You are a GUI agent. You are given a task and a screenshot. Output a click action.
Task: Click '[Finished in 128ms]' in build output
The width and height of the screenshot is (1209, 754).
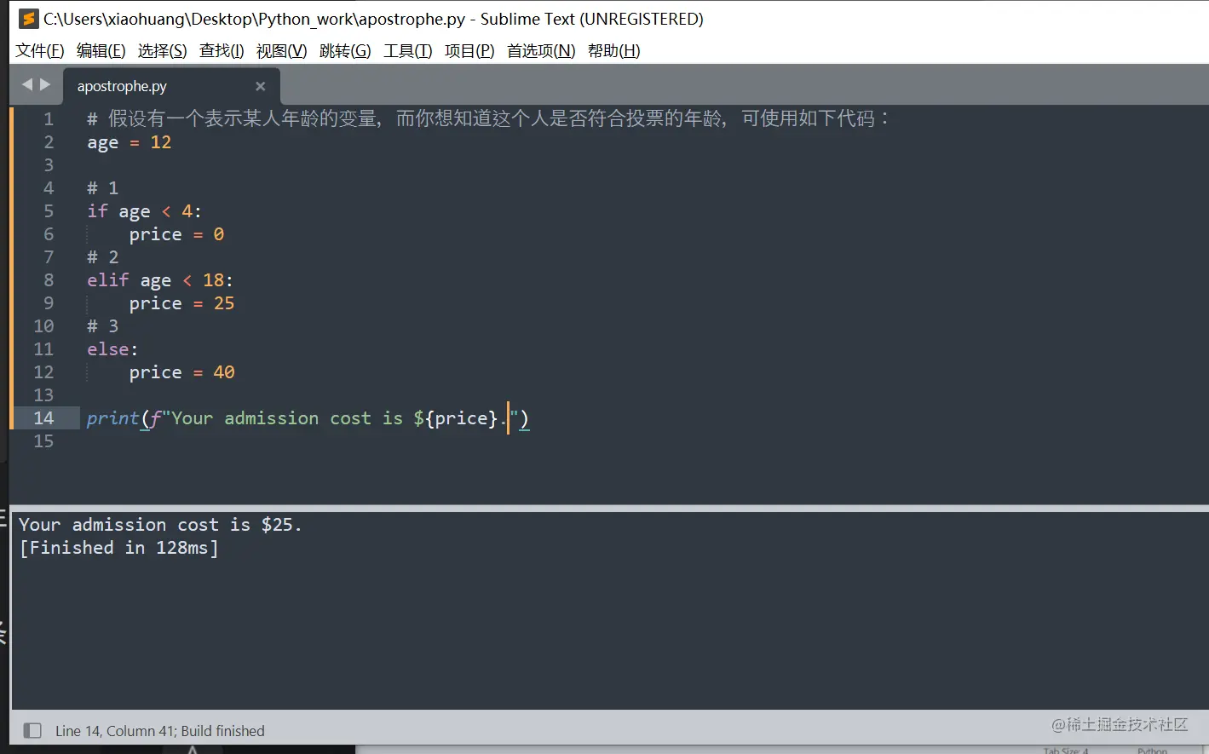tap(118, 548)
